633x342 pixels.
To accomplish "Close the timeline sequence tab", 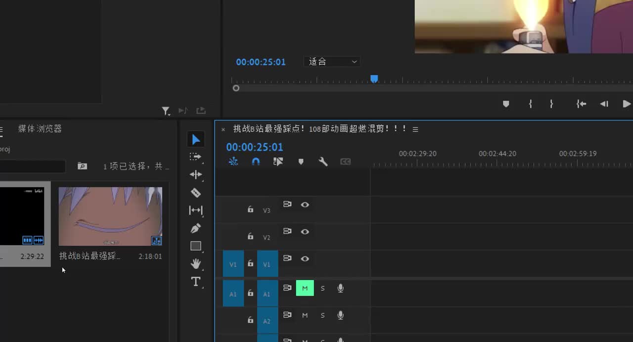I will 223,129.
